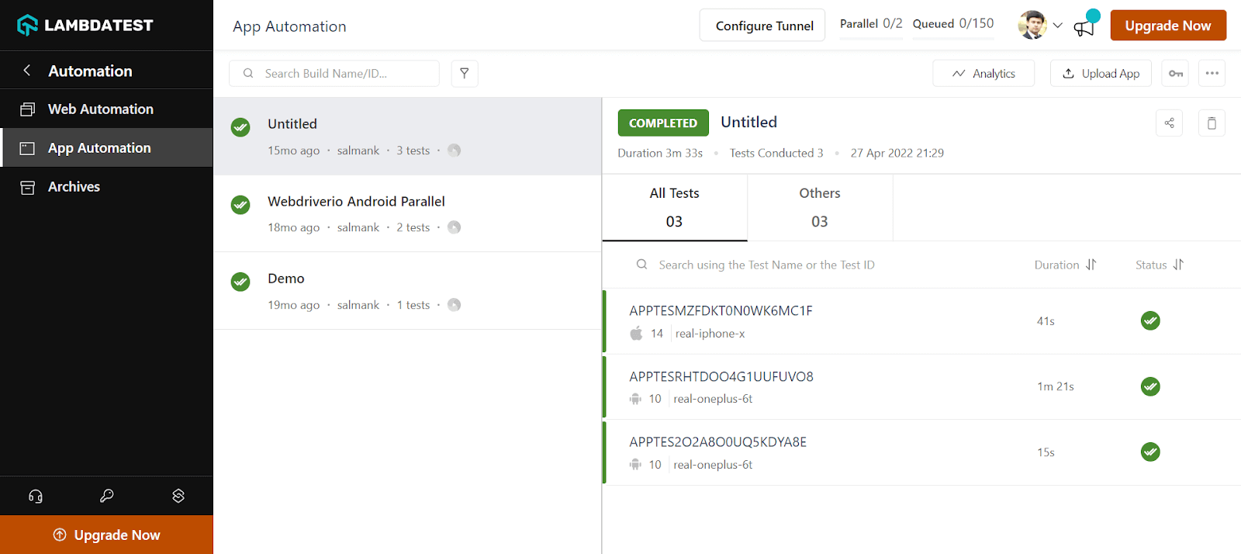The height and width of the screenshot is (554, 1241).
Task: Click the Parallel 0/2 indicator
Action: click(x=871, y=24)
